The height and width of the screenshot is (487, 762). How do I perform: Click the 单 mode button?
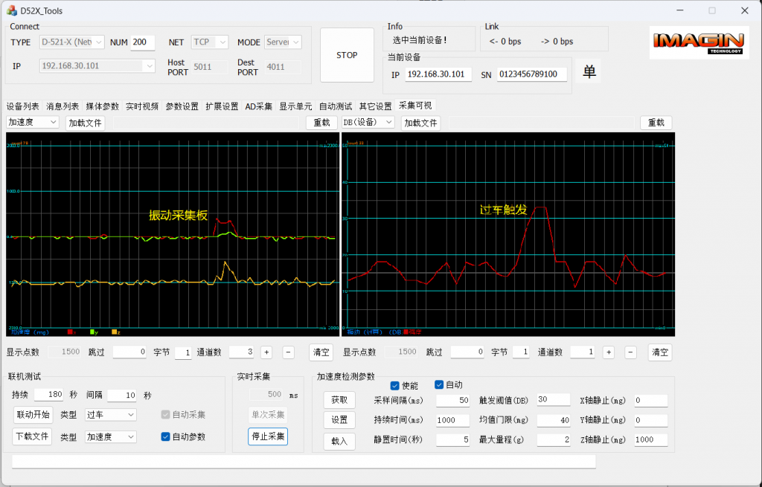589,72
